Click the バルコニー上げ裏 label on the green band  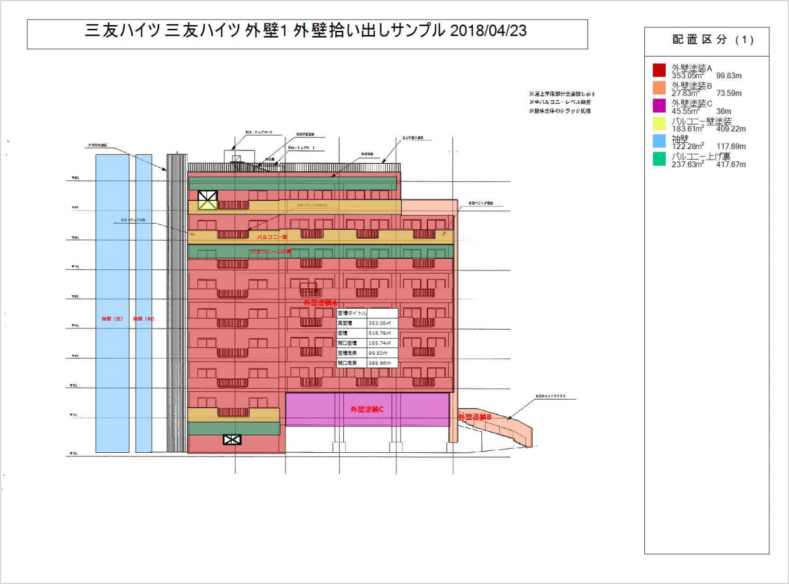click(271, 251)
